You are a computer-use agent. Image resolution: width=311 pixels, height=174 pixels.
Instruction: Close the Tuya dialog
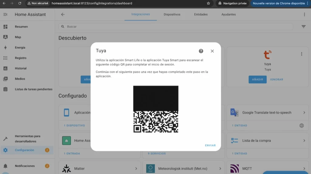pyautogui.click(x=212, y=51)
